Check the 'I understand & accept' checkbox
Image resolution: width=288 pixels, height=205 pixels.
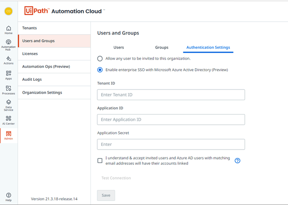[100, 161]
